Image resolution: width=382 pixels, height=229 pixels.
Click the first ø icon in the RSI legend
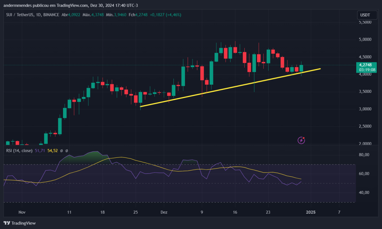pos(62,151)
